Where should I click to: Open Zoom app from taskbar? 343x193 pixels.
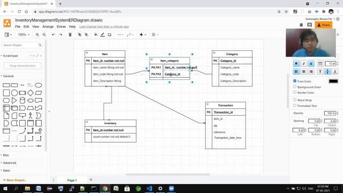click(171, 188)
